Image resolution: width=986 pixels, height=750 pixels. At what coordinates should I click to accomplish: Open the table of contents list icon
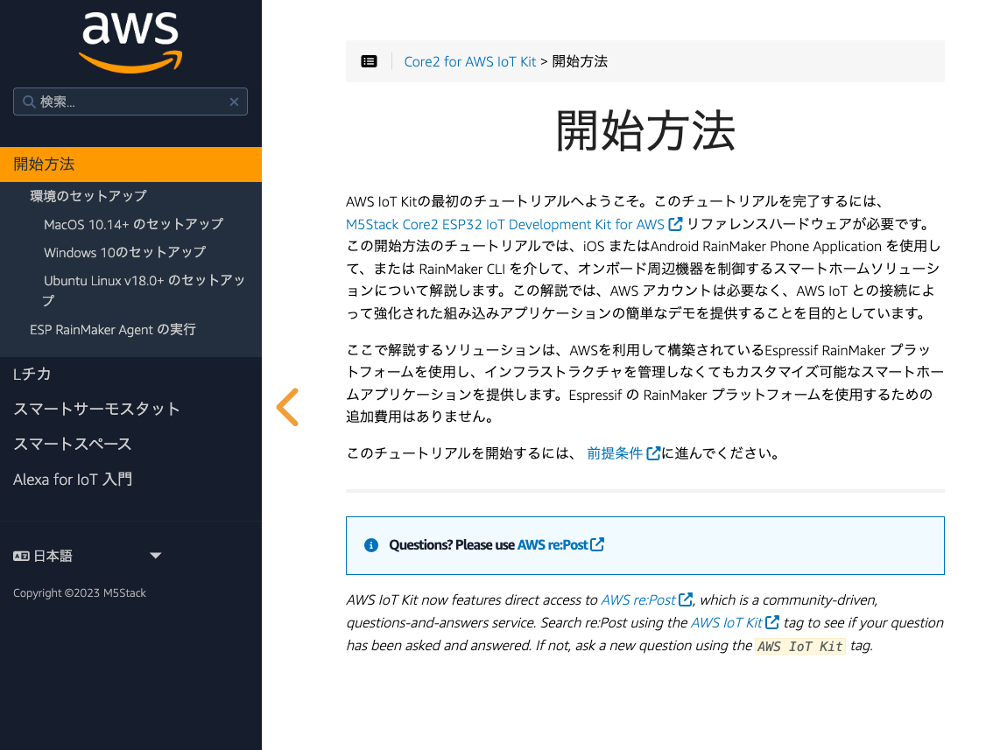pyautogui.click(x=370, y=61)
